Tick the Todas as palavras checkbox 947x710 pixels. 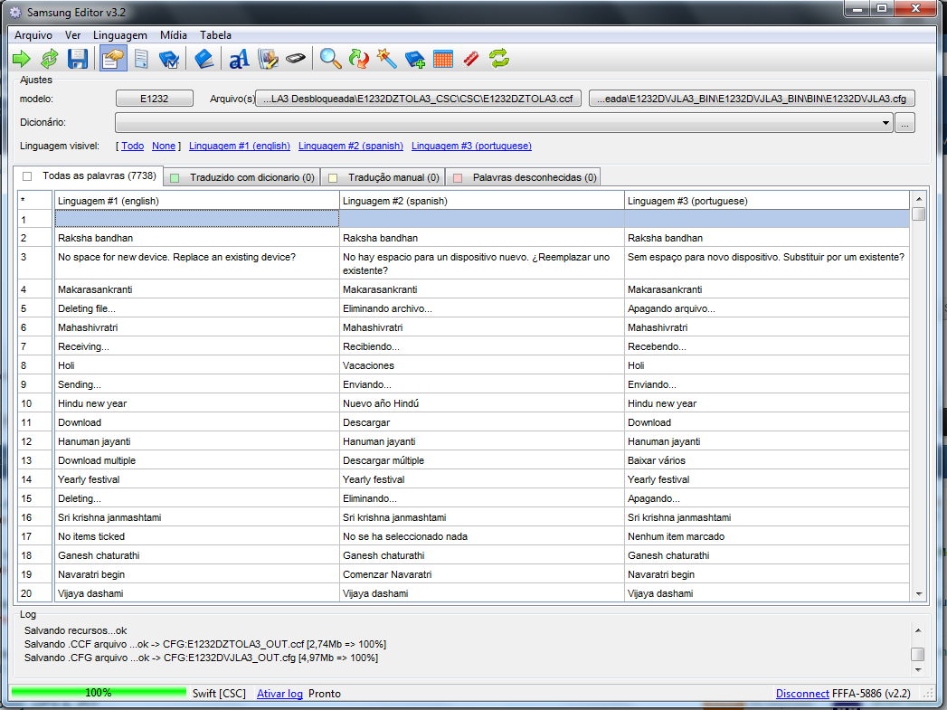[x=27, y=176]
